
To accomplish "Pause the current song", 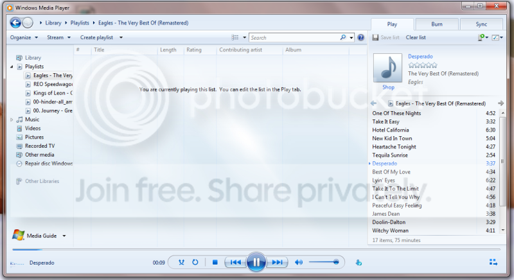I will point(256,262).
